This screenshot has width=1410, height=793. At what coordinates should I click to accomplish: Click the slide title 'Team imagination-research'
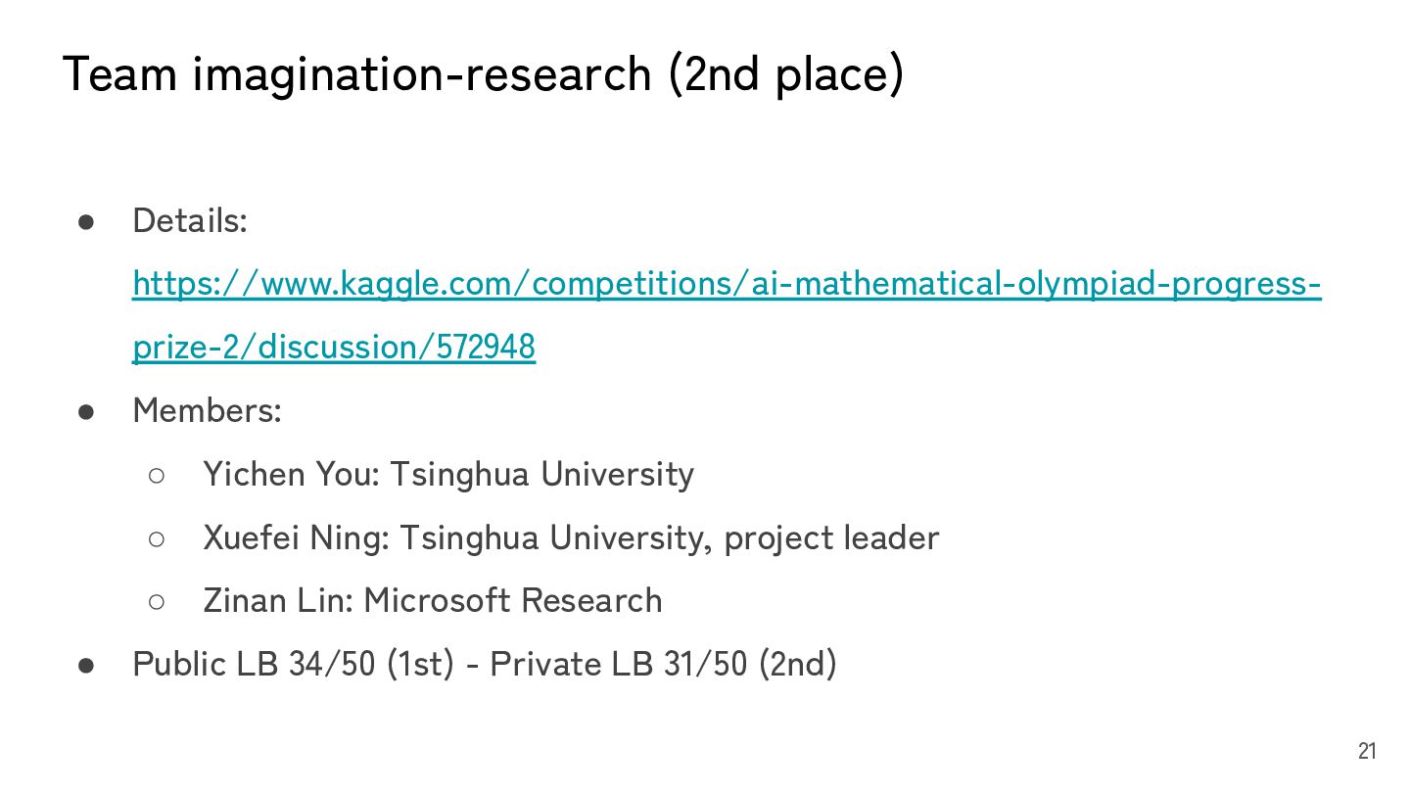point(356,74)
